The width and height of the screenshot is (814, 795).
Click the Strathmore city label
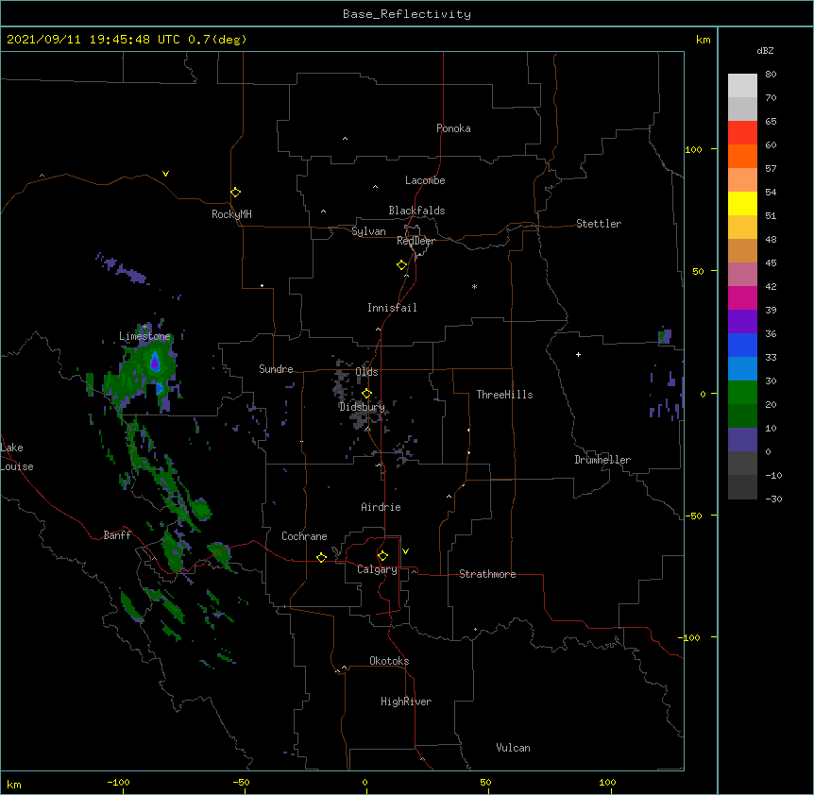click(487, 574)
